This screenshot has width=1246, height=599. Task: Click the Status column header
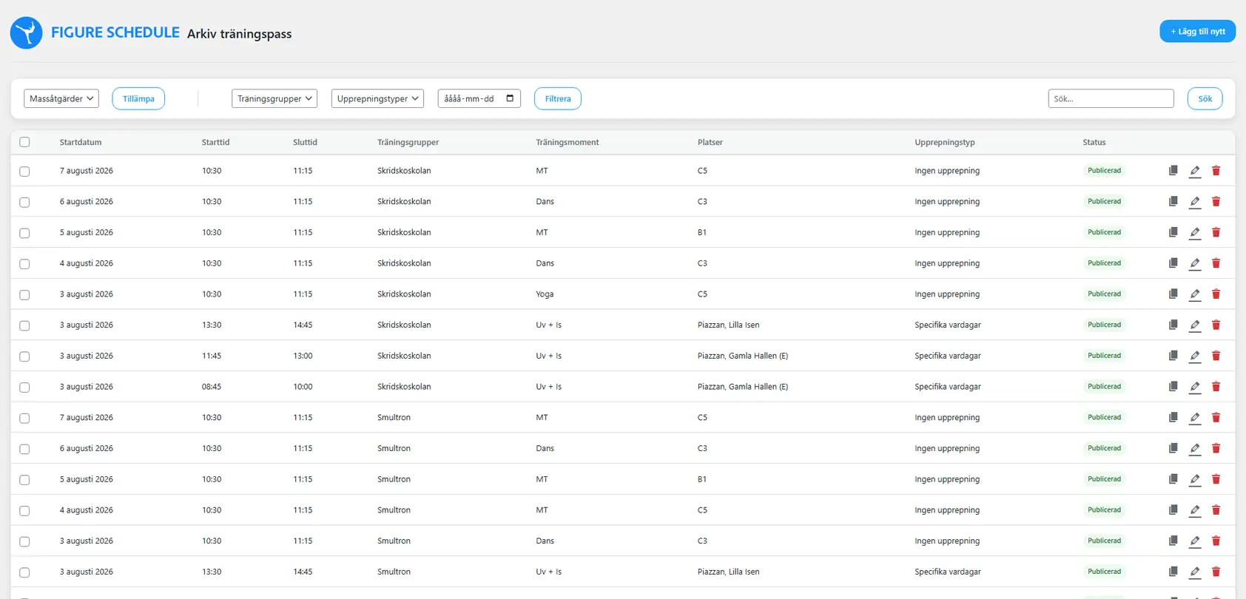[1094, 142]
